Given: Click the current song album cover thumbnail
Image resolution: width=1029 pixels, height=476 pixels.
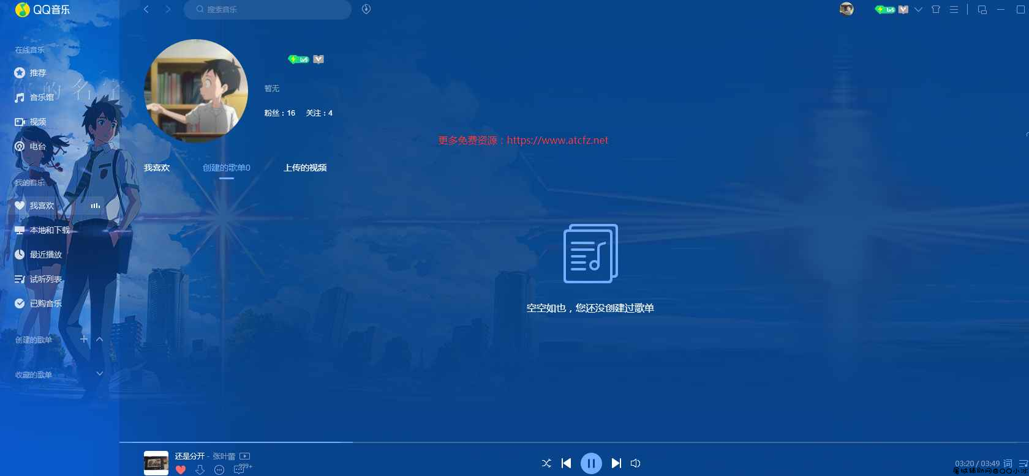Looking at the screenshot, I should (156, 463).
